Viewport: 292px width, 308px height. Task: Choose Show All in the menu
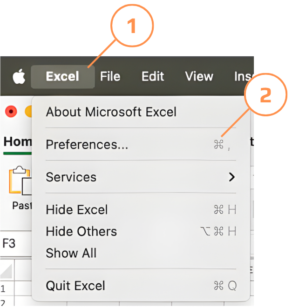tap(71, 253)
